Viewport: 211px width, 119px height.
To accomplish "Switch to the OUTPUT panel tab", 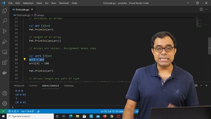I will click(x=33, y=86).
